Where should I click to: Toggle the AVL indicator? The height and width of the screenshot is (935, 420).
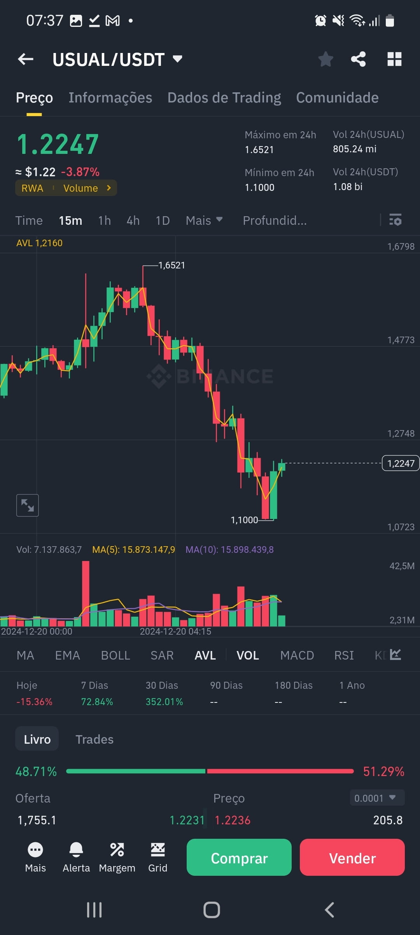click(205, 655)
